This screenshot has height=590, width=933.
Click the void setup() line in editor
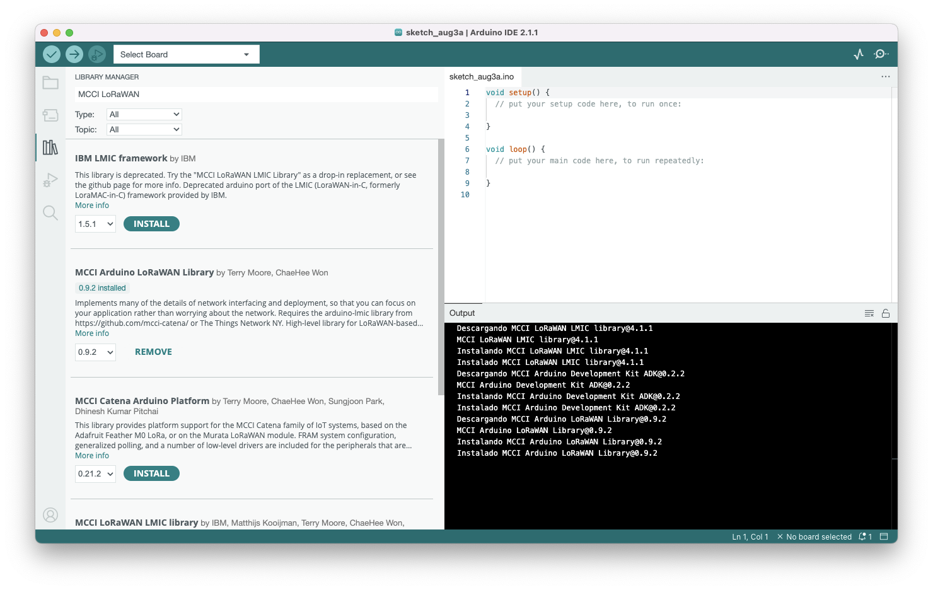[x=518, y=93]
